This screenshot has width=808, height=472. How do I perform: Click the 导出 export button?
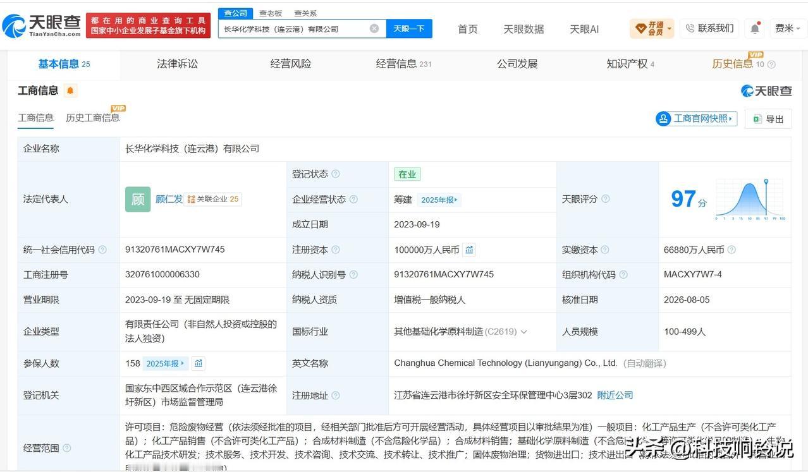(x=768, y=119)
